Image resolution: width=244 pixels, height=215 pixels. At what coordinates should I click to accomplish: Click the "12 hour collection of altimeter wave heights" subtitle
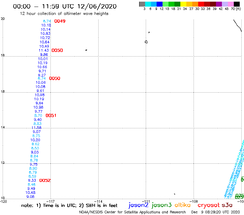[64, 14]
